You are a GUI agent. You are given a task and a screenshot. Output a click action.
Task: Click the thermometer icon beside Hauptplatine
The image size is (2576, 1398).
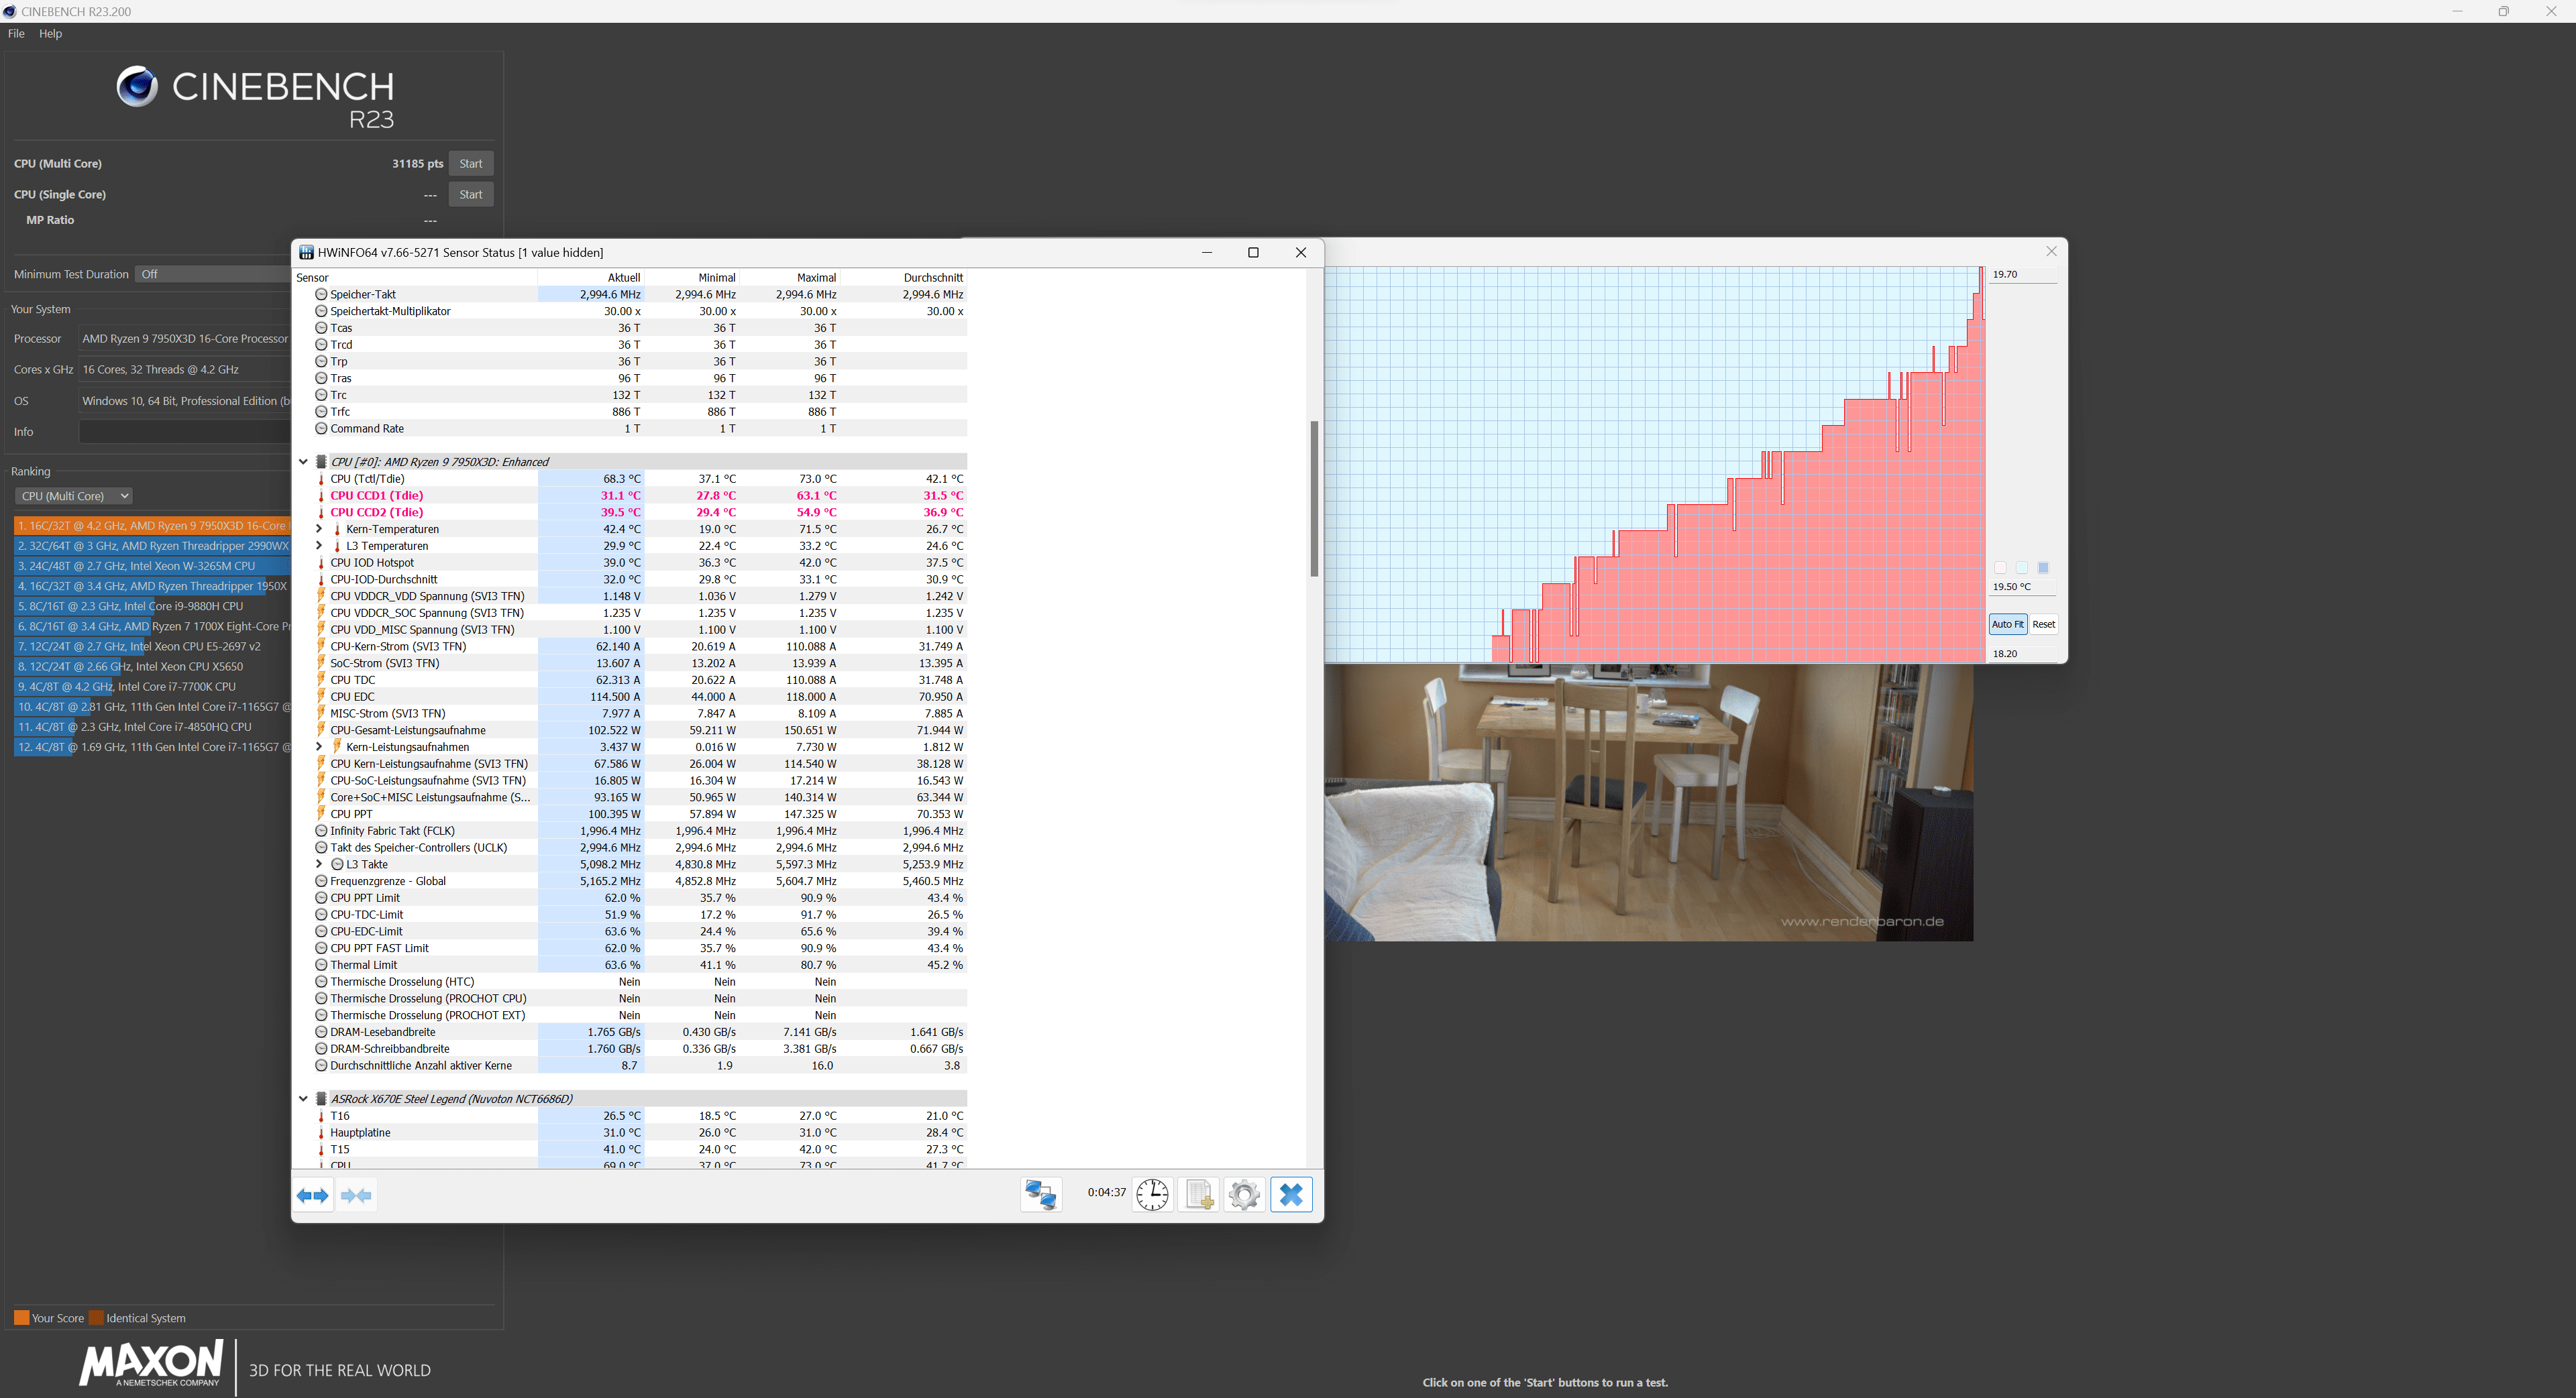pyautogui.click(x=321, y=1133)
